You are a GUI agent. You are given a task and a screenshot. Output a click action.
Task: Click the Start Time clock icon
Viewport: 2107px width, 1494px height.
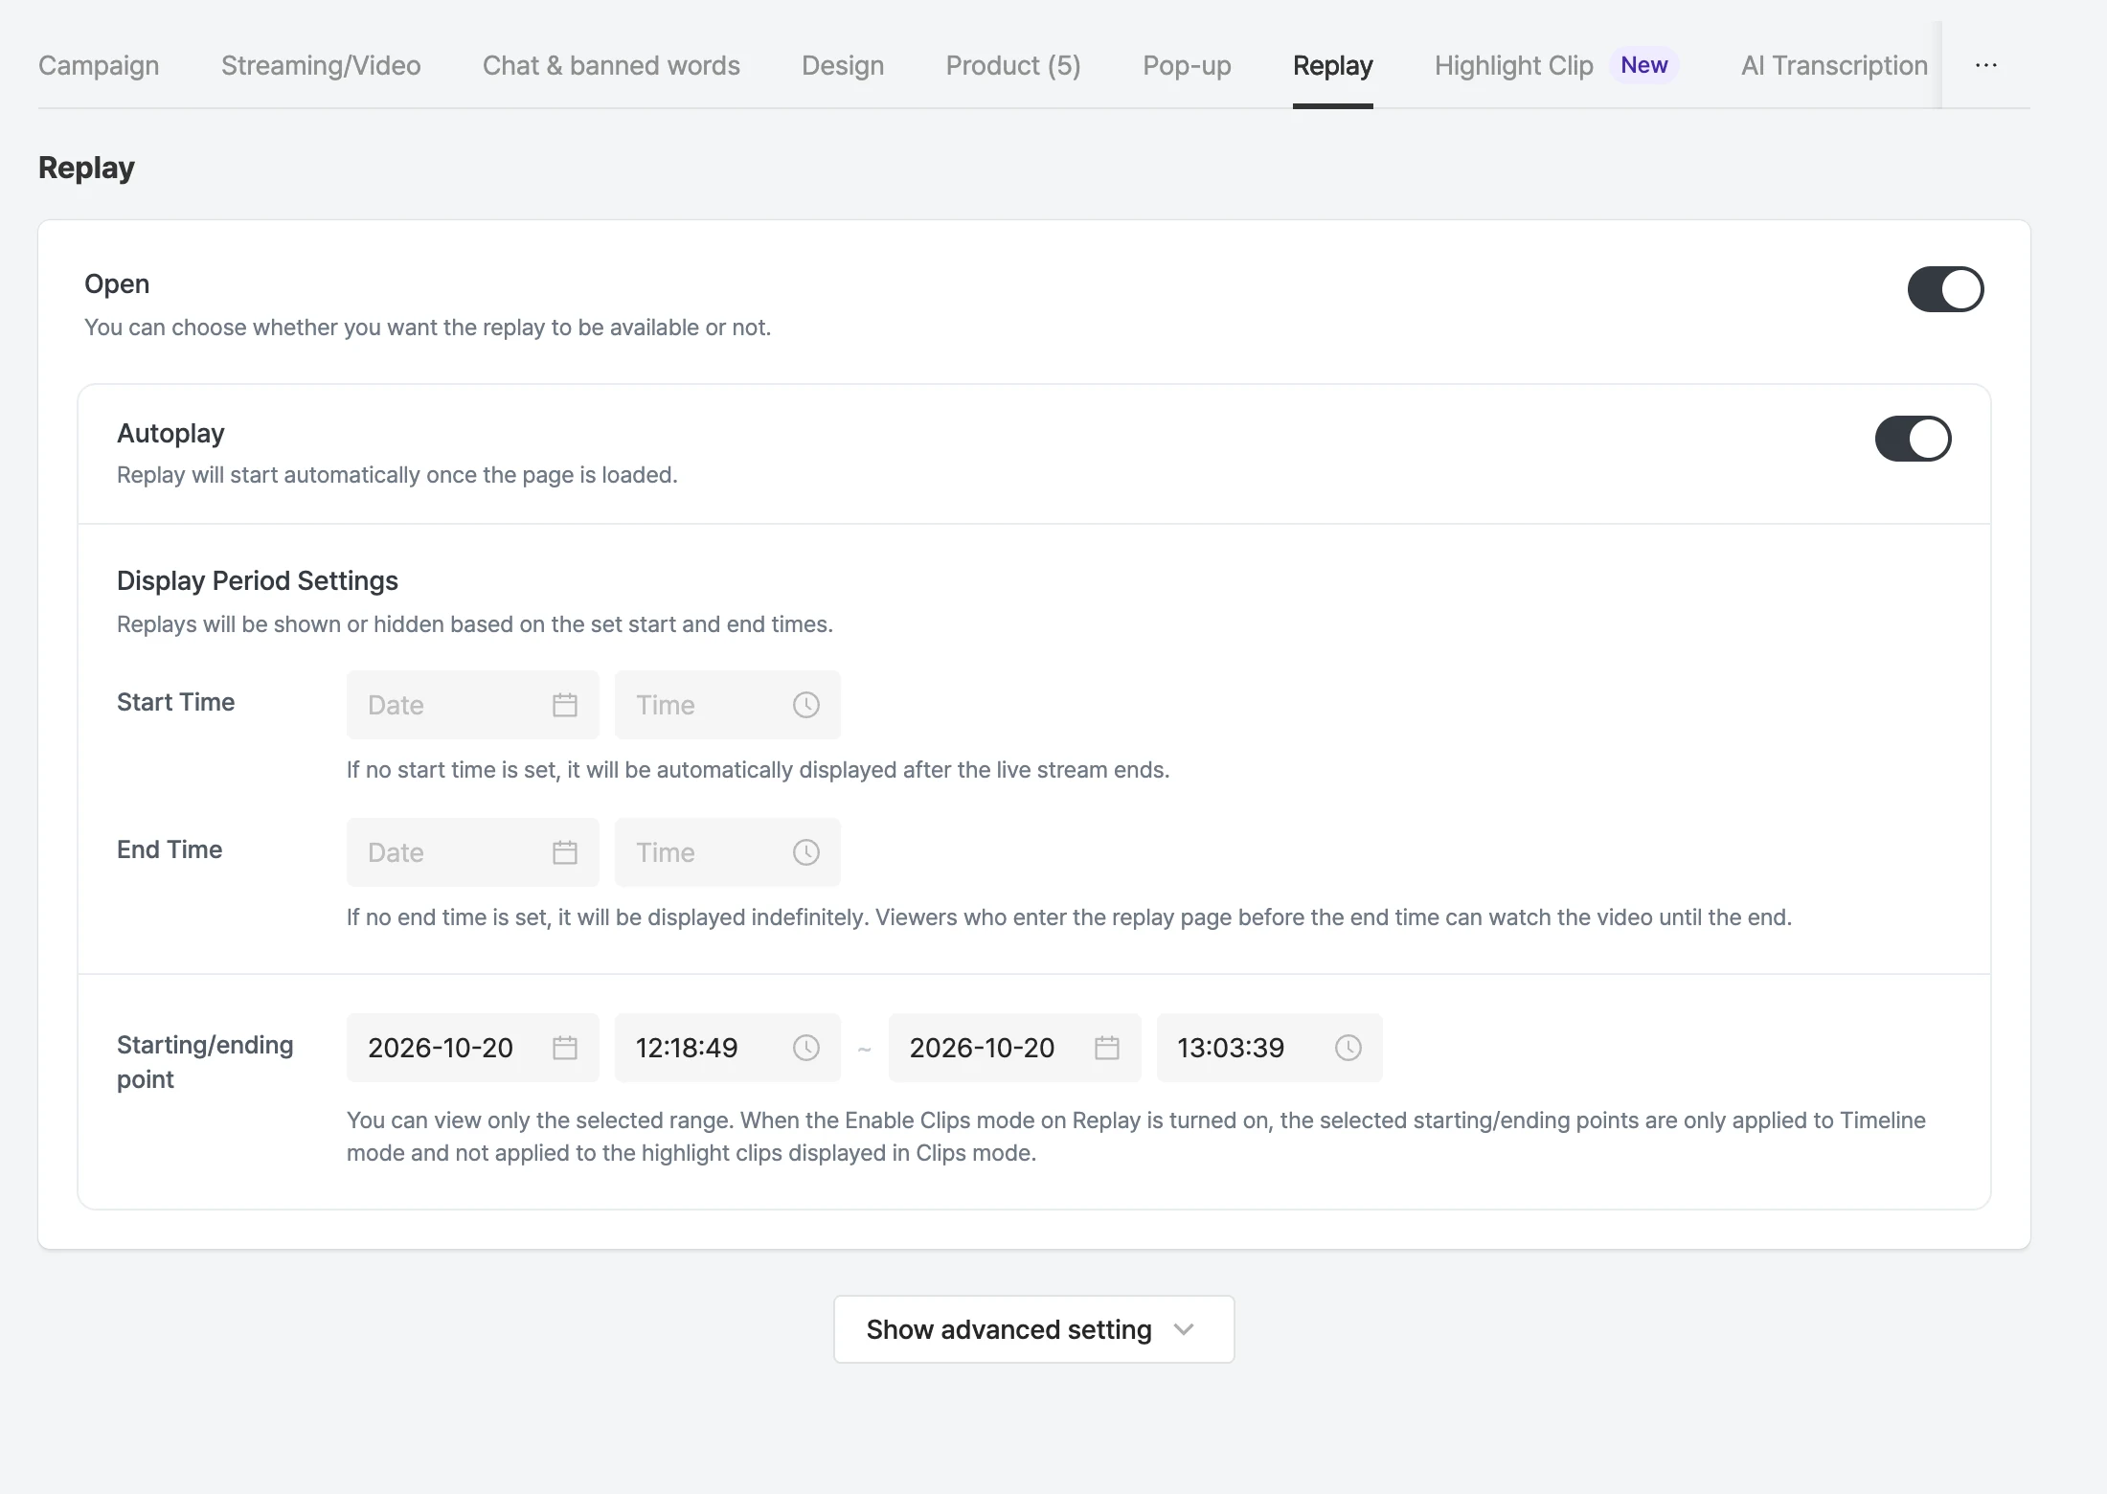point(806,705)
